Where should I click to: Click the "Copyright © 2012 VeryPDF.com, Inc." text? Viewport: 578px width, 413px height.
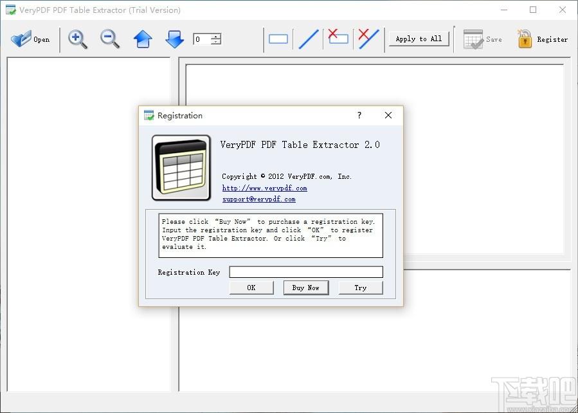287,176
